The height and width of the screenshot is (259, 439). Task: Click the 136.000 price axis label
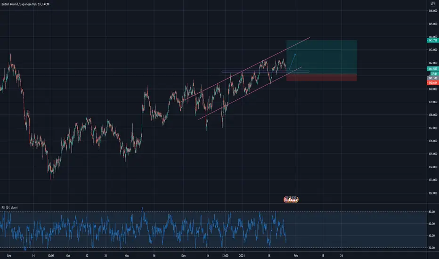tap(433, 141)
